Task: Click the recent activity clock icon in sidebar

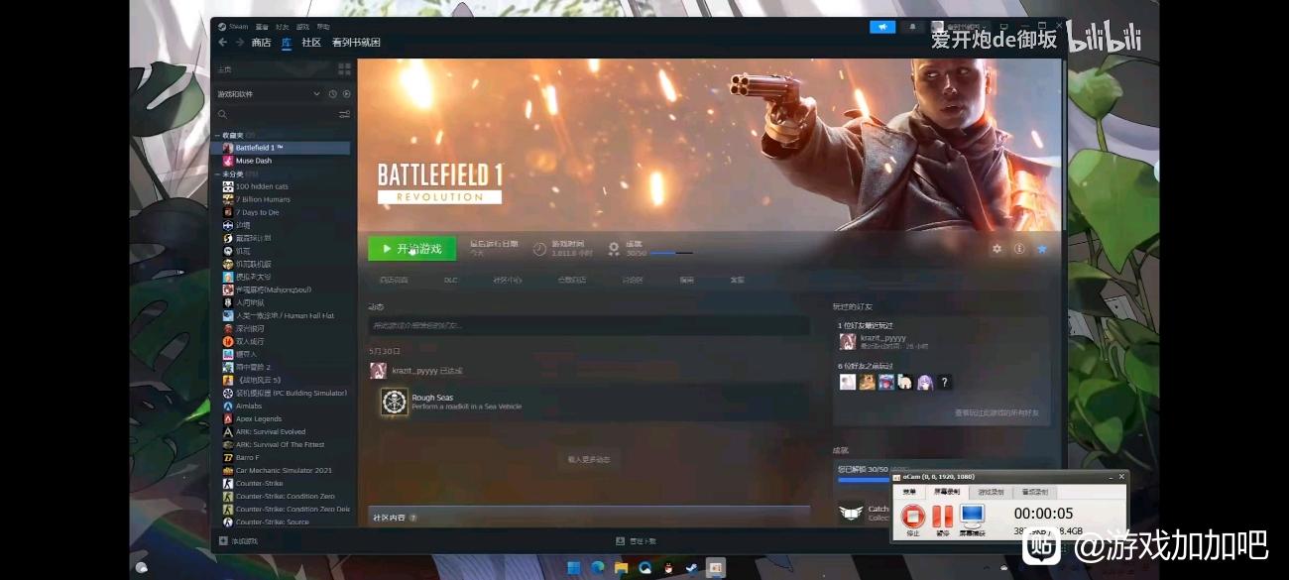Action: (x=332, y=94)
